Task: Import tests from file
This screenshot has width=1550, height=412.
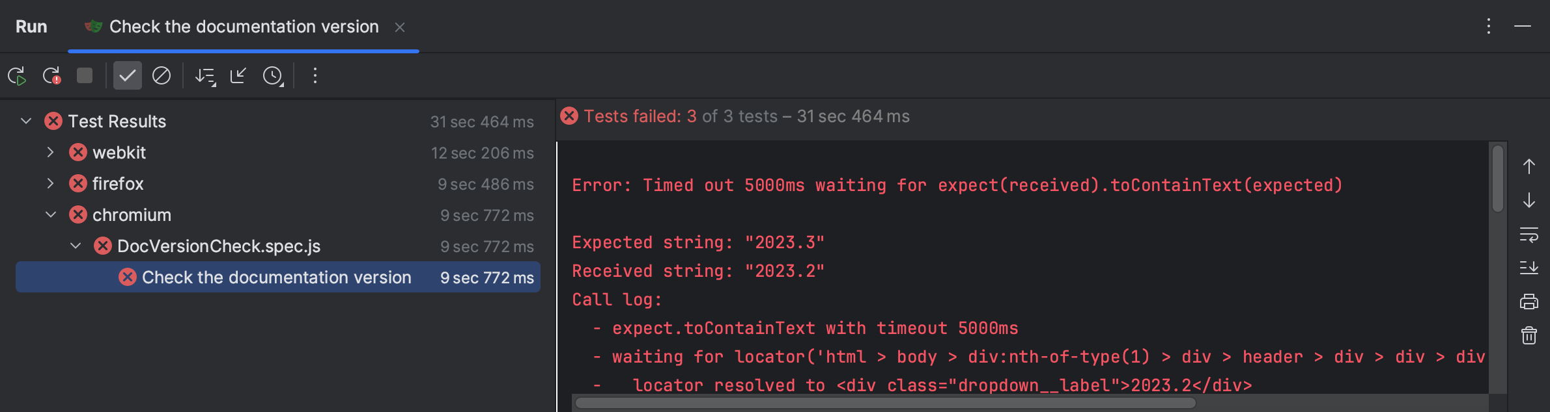Action: (238, 76)
